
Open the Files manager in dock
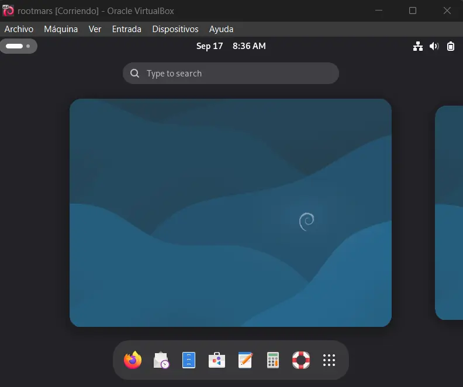click(x=189, y=360)
